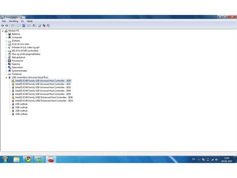Expand the Batterier category
Image resolution: width=237 pixels, height=178 pixels.
pyautogui.click(x=6, y=34)
